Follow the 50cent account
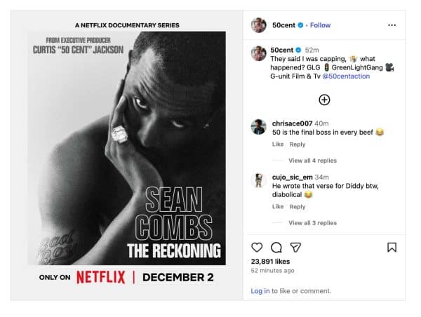 [320, 25]
